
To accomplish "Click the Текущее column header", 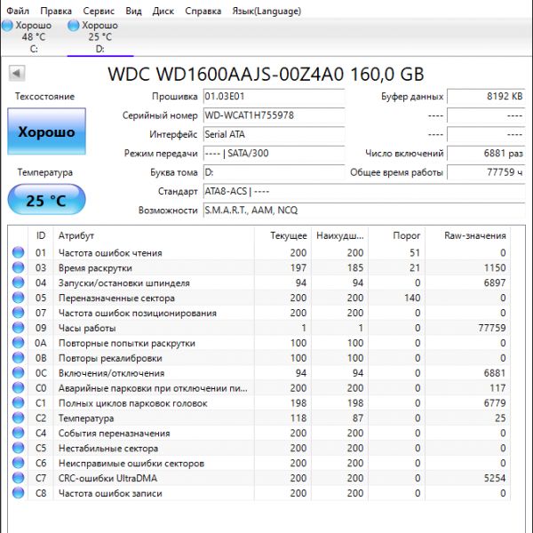I will (x=282, y=235).
